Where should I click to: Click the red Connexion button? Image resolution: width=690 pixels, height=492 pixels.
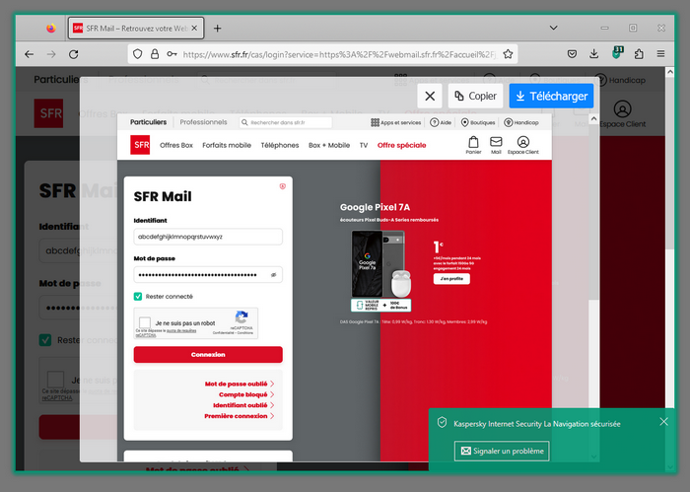coord(208,355)
